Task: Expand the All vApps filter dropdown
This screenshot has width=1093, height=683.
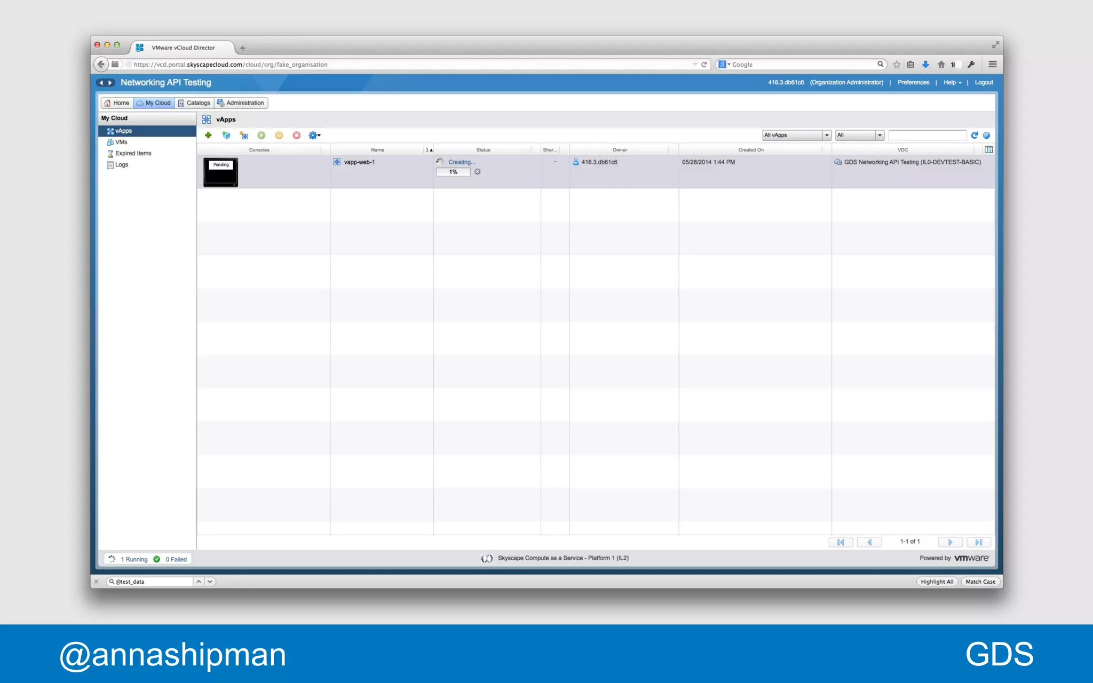Action: point(826,136)
